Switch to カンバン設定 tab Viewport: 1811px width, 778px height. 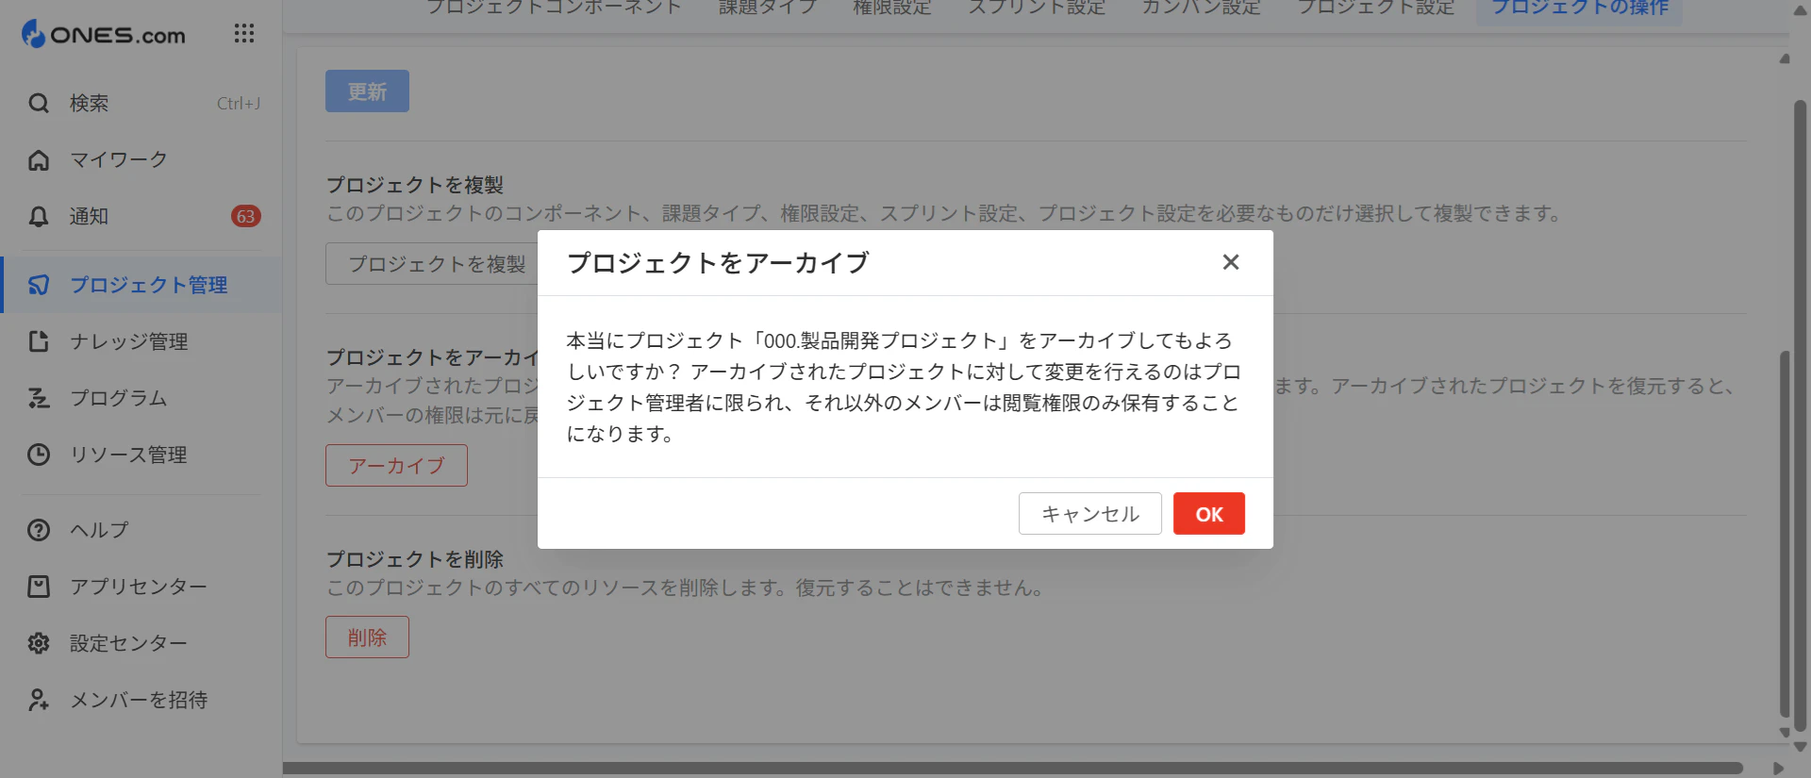coord(1201,8)
